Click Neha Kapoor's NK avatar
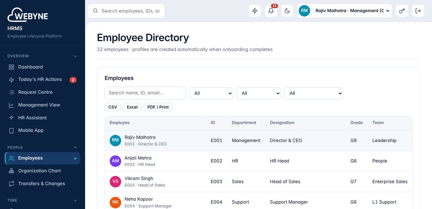 pyautogui.click(x=116, y=202)
